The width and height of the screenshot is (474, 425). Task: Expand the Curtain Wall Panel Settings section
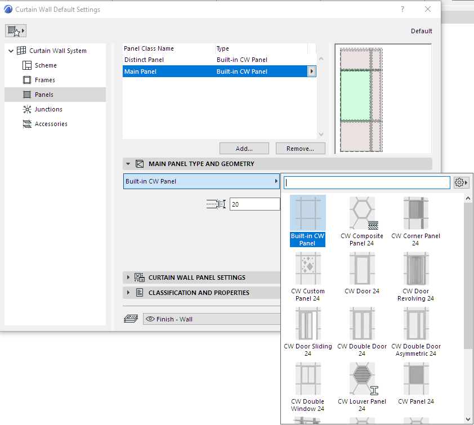pyautogui.click(x=128, y=278)
